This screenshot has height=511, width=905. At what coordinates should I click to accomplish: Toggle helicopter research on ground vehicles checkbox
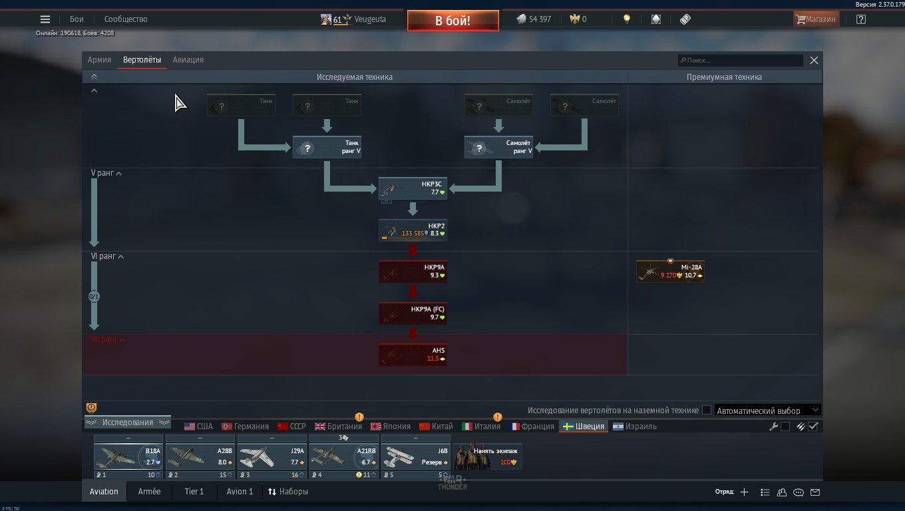pyautogui.click(x=707, y=411)
